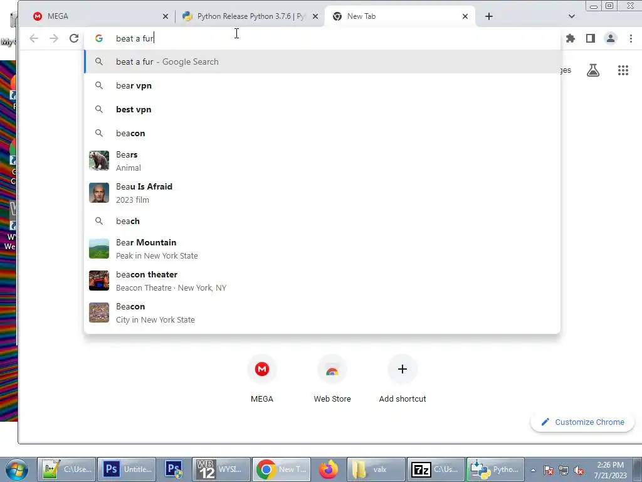Image resolution: width=642 pixels, height=482 pixels.
Task: Click the beacon theater thumbnail
Action: tap(99, 281)
